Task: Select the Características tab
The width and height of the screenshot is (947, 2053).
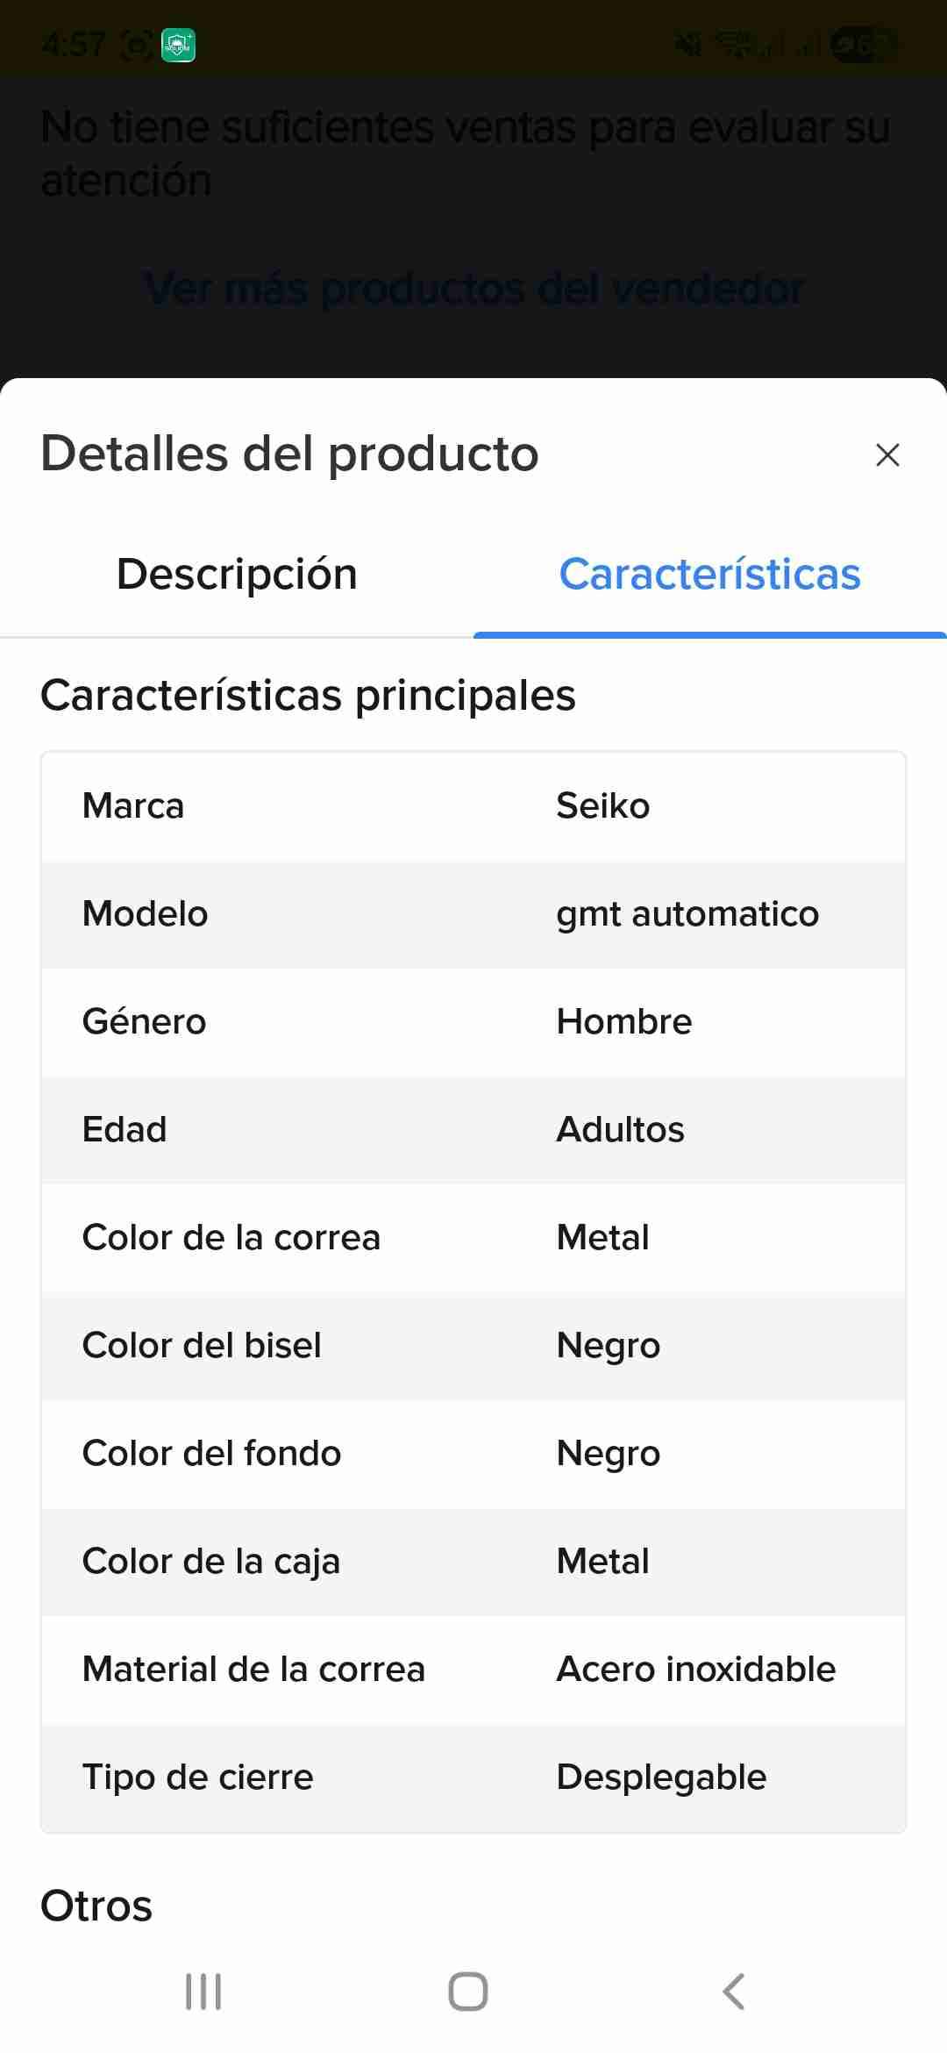Action: (709, 575)
